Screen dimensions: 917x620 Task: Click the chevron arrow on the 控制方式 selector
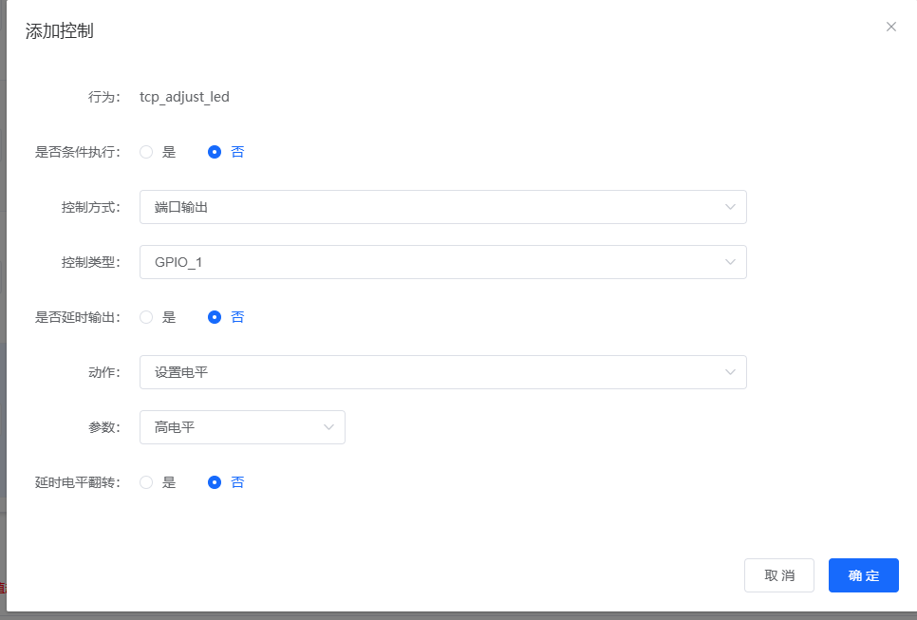[731, 207]
